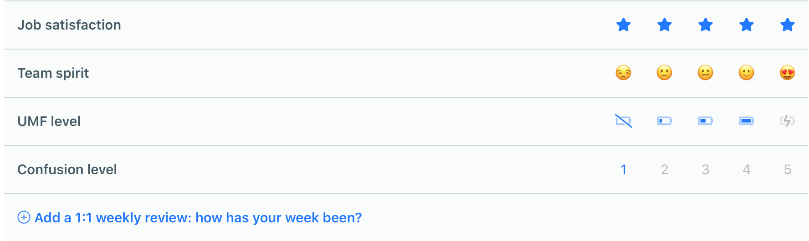
Task: Set Confusion level to 2
Action: coord(664,170)
